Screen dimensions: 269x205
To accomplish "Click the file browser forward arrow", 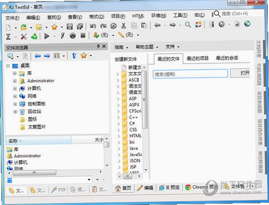I will pyautogui.click(x=47, y=56).
